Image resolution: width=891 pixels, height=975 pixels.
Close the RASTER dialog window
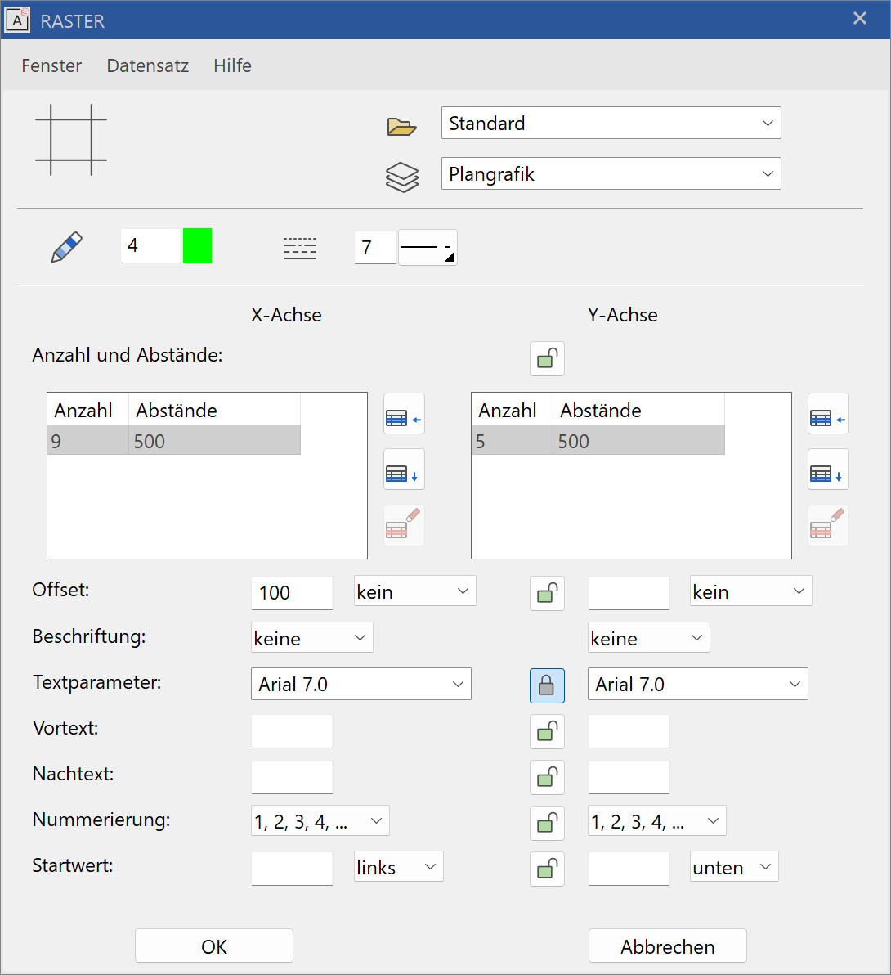click(x=860, y=19)
